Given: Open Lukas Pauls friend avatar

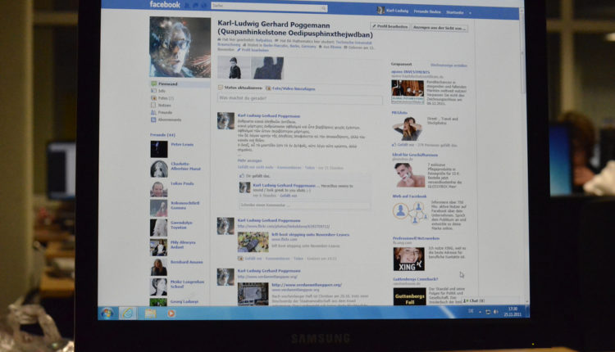Looking at the screenshot, I should [x=158, y=189].
